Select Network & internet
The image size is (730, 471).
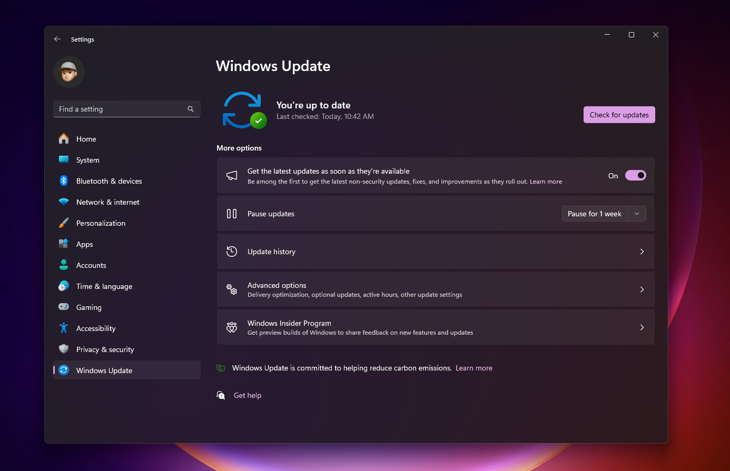127,202
